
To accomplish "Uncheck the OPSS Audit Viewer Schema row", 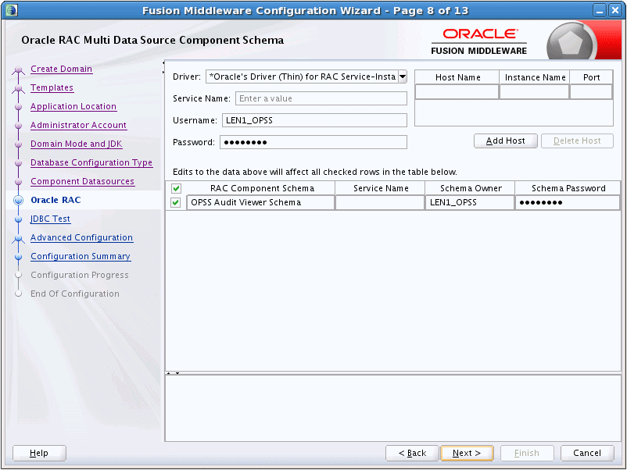I will point(176,202).
